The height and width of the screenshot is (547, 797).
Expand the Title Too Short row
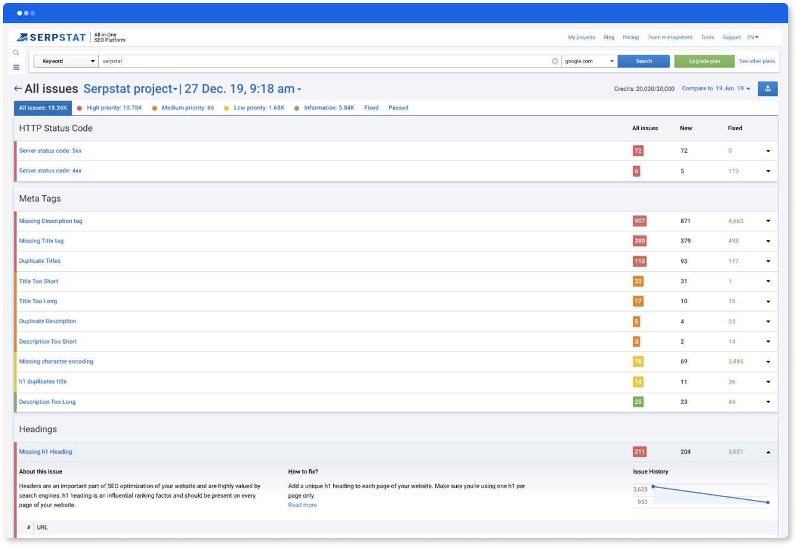pos(768,281)
